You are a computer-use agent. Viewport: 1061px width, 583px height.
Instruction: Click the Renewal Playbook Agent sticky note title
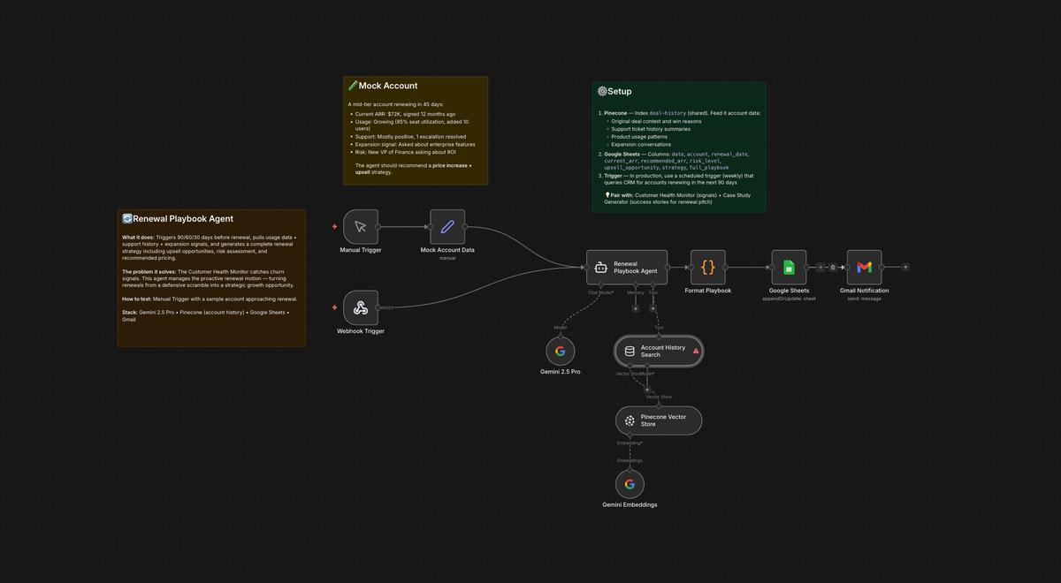[x=178, y=218]
